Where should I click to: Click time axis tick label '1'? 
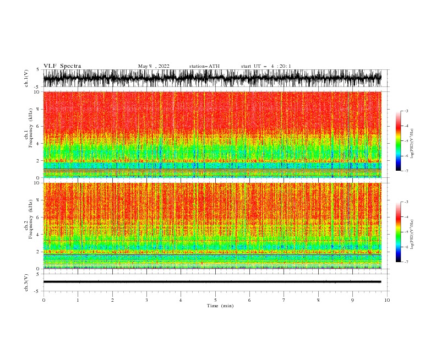point(78,300)
